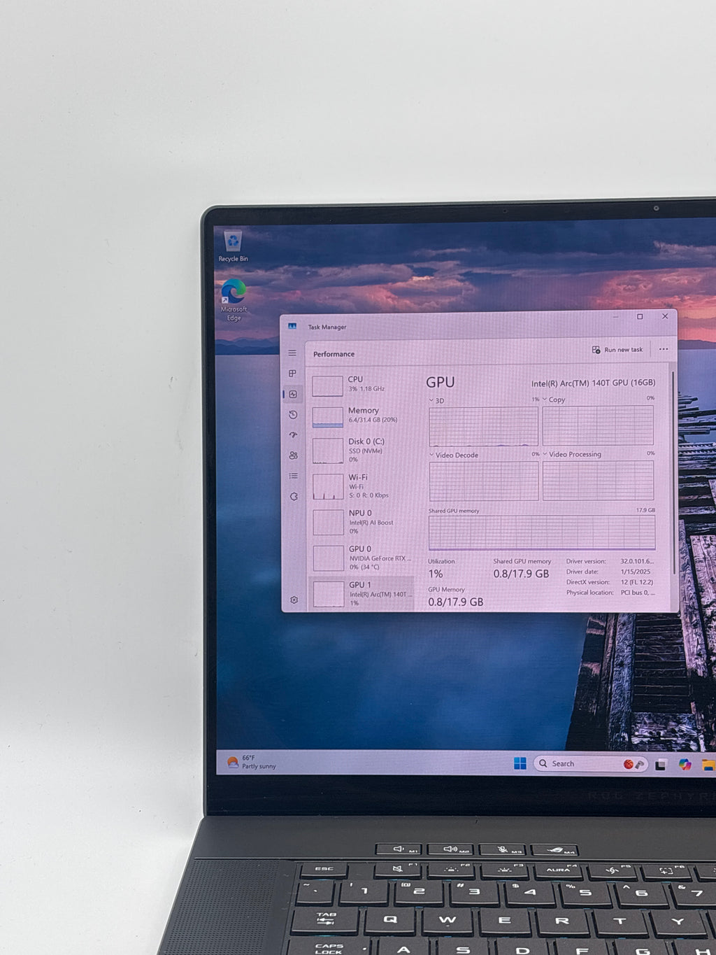Select CPU in the performance list
Screen dimensions: 716x955
[x=362, y=385]
